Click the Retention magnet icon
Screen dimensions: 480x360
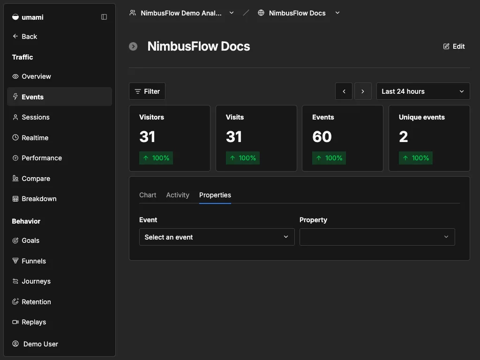[x=15, y=301]
